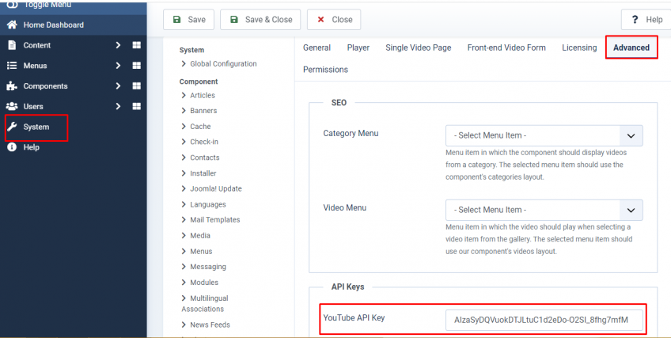Image resolution: width=671 pixels, height=338 pixels.
Task: Click the Category Menu field label
Action: click(x=351, y=134)
